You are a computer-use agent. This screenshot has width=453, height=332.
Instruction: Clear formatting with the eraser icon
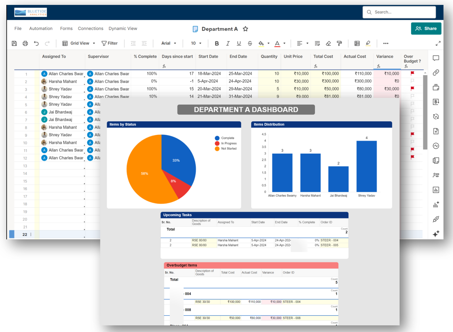pos(328,43)
